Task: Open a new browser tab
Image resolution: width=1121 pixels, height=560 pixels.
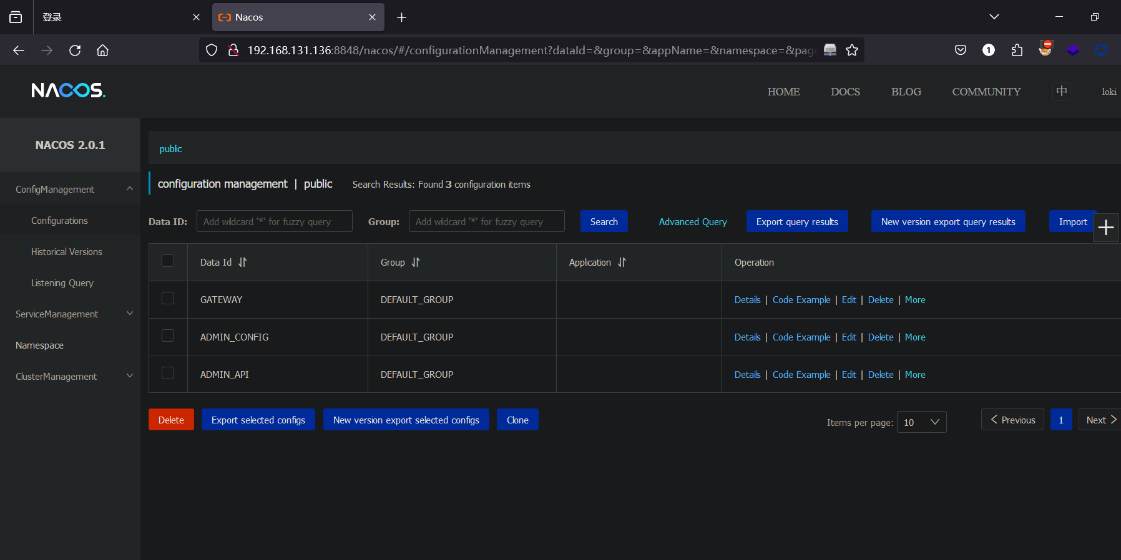Action: click(402, 17)
